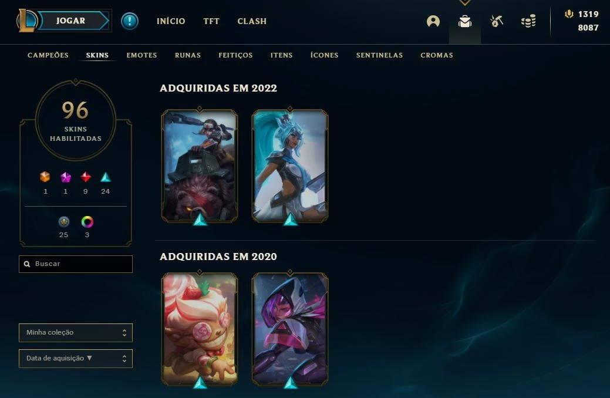Viewport: 610px width, 398px height.
Task: Open the hextech crafting loot icon
Action: 497,21
